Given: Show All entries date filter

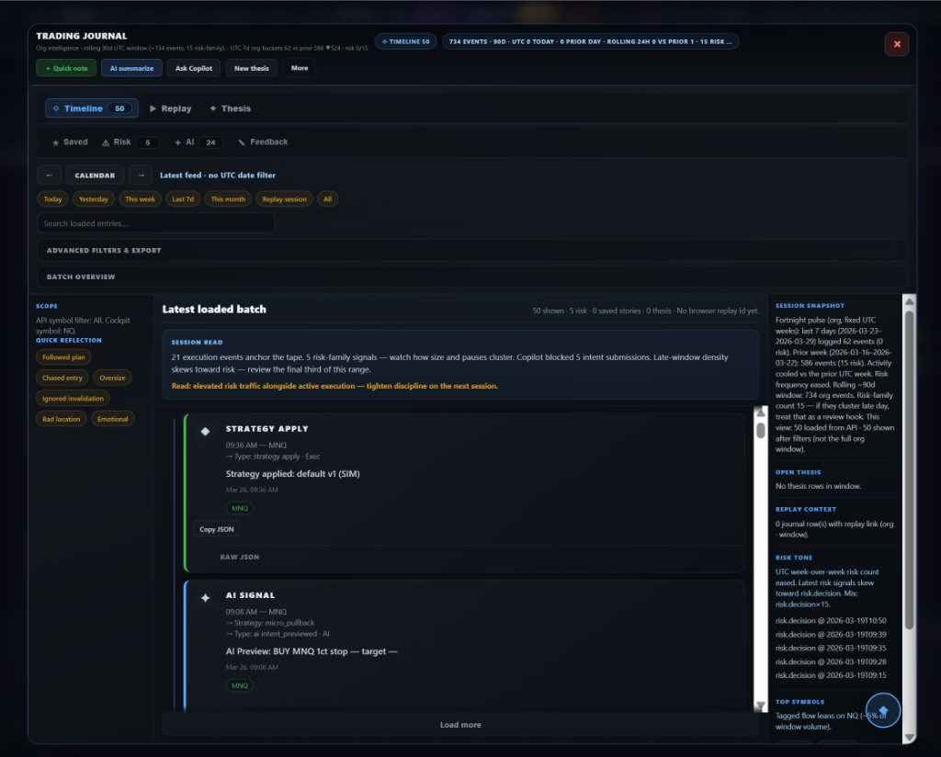Looking at the screenshot, I should coord(328,199).
